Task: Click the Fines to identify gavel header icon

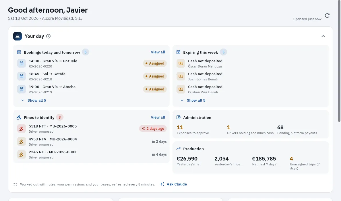Action: 19,117
